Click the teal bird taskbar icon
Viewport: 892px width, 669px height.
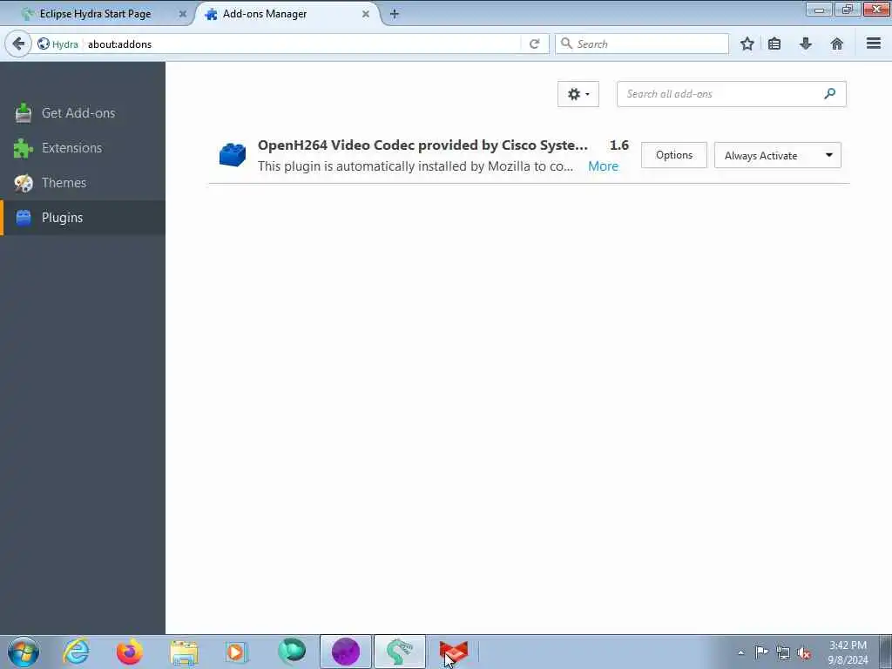[x=291, y=652]
